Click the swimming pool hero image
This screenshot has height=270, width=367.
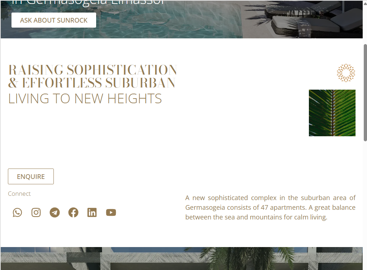point(182,19)
